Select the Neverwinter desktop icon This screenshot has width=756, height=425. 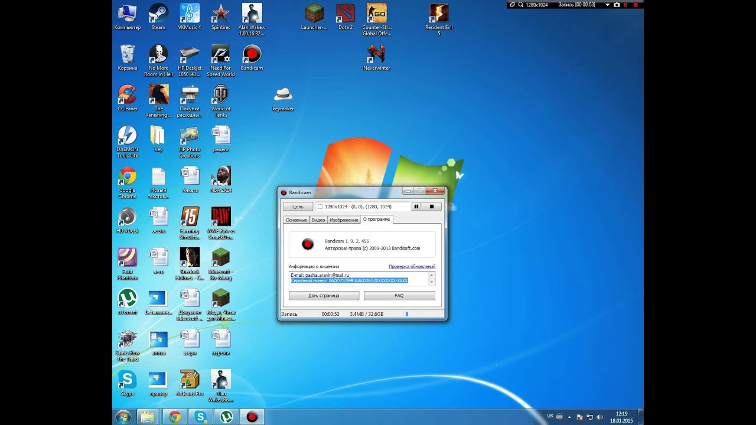click(x=377, y=58)
